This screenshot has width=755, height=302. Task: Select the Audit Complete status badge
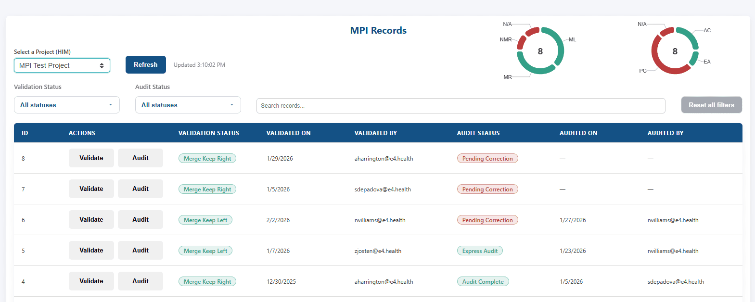(x=483, y=282)
